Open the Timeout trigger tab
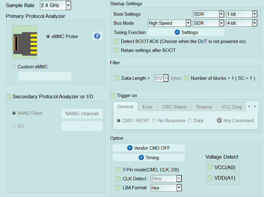Viewport: 264px width, 197px height. coord(204,107)
